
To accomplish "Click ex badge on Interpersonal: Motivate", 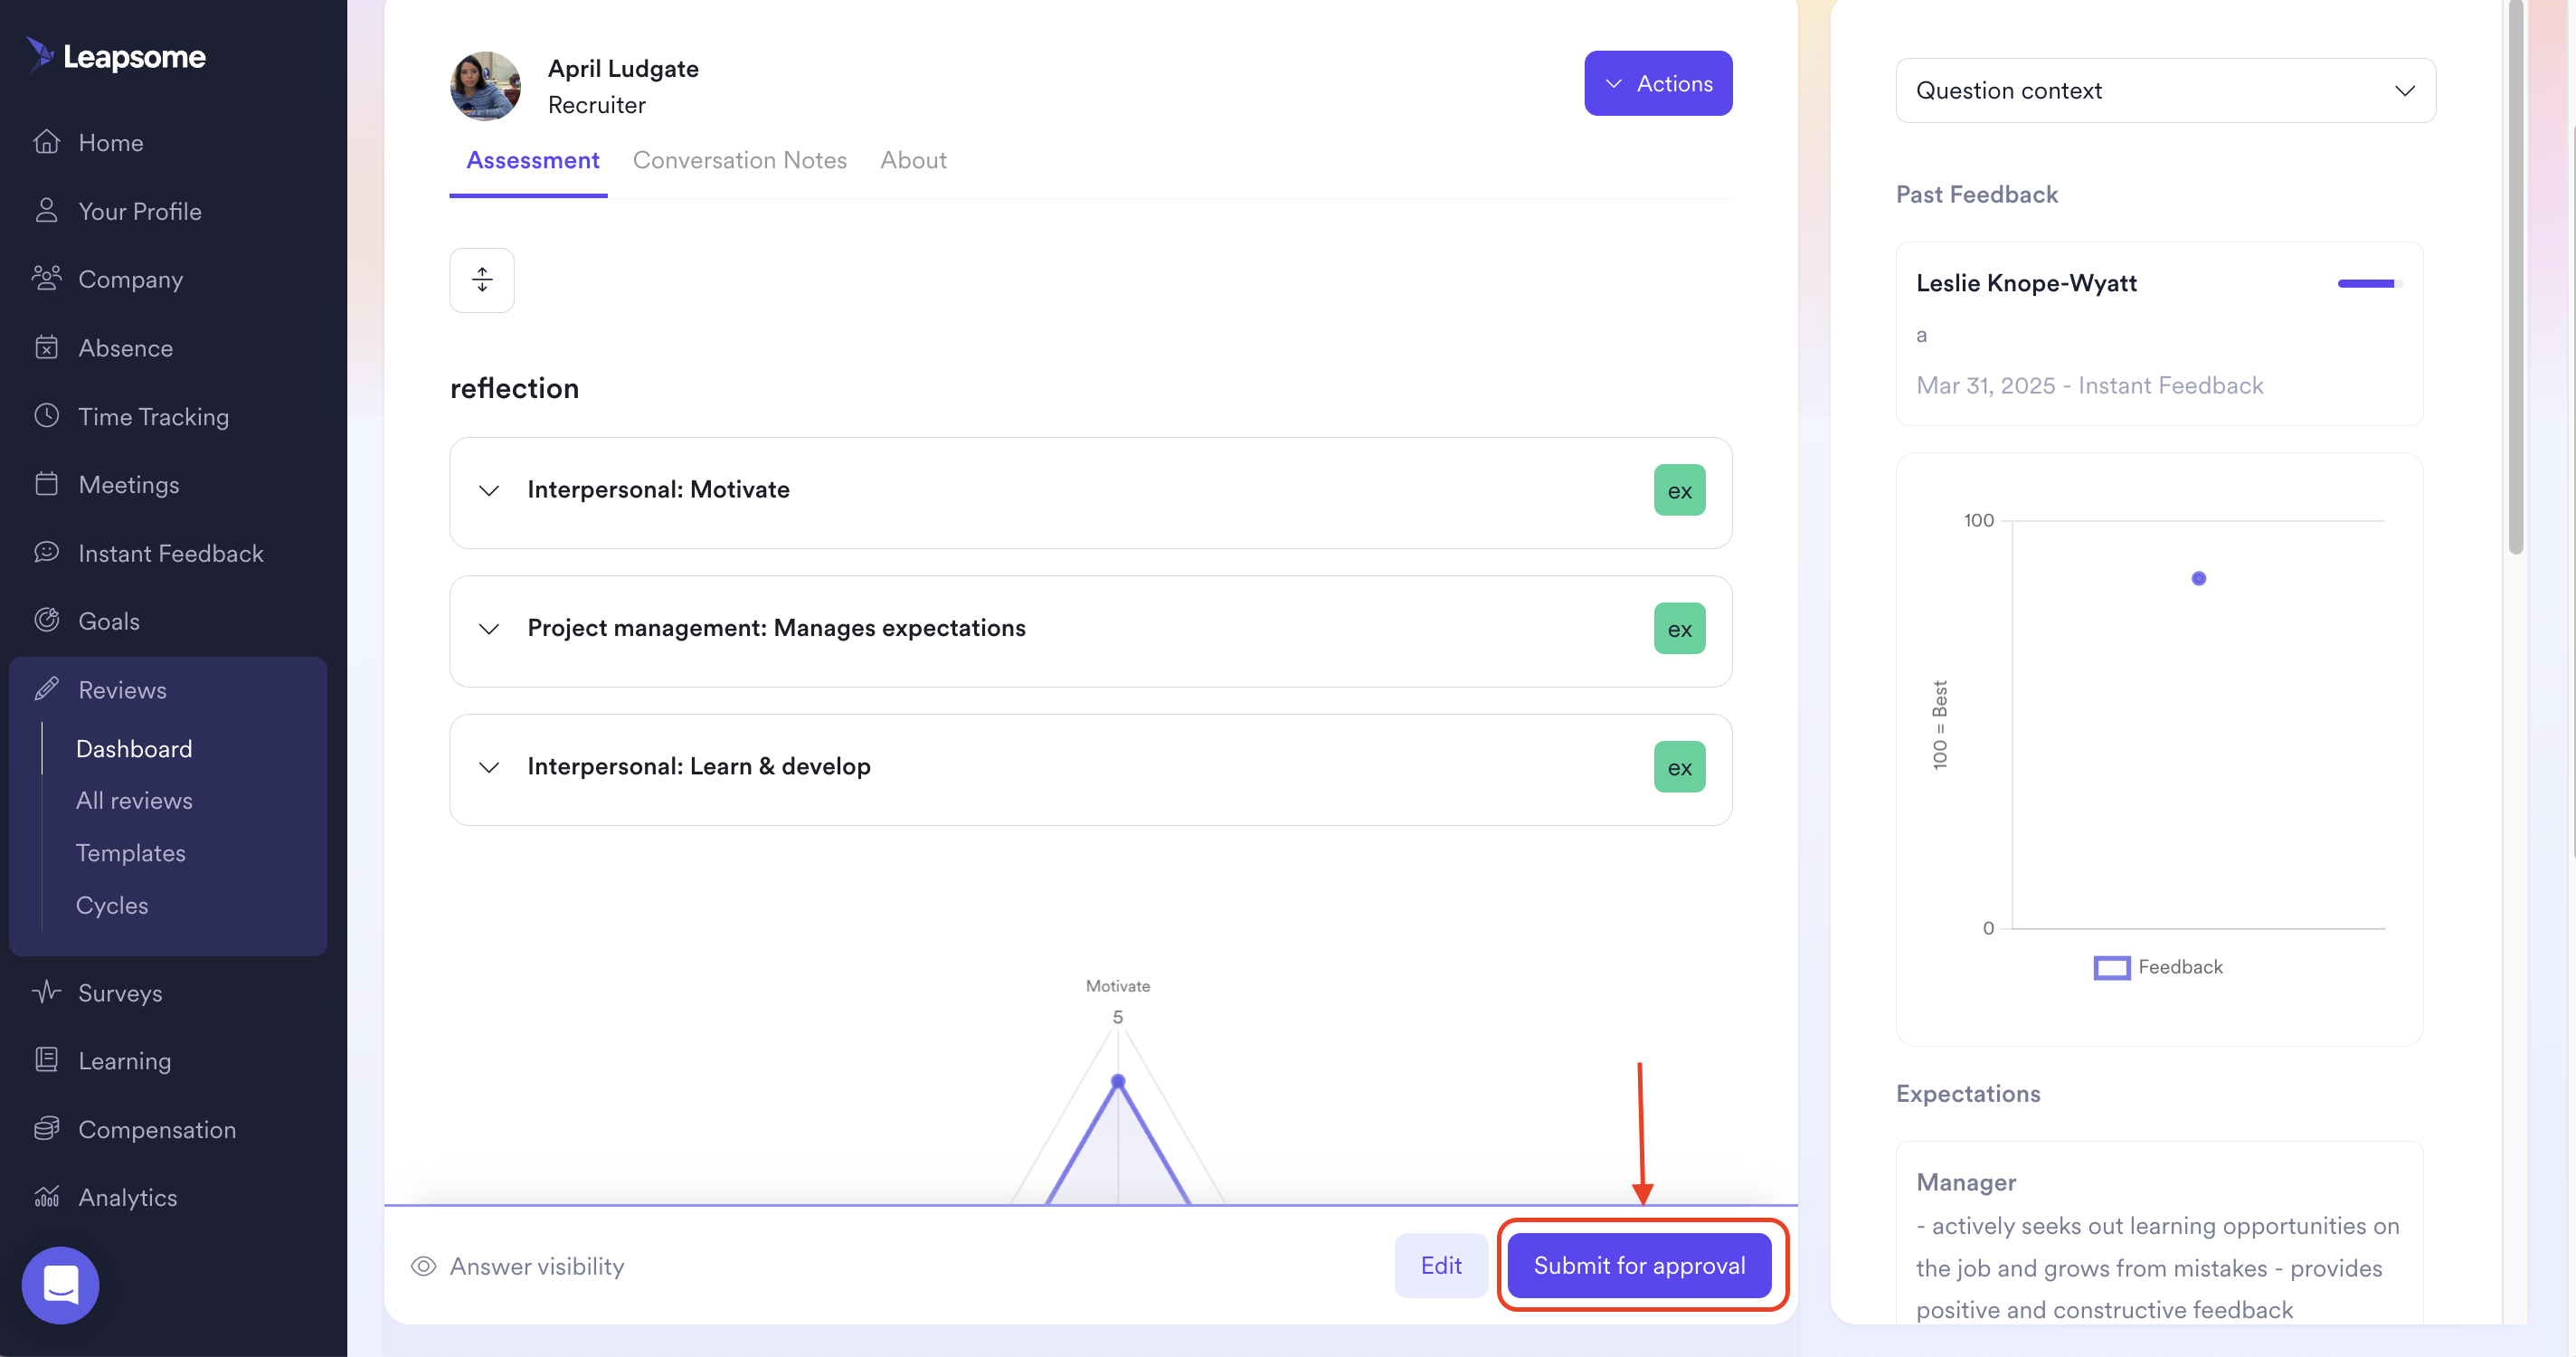I will tap(1679, 490).
